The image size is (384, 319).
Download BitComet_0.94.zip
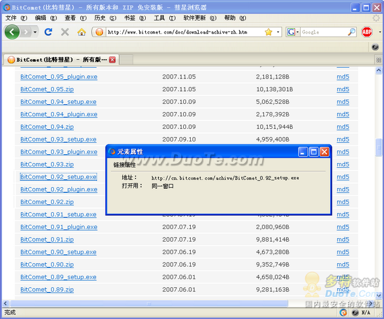point(47,127)
